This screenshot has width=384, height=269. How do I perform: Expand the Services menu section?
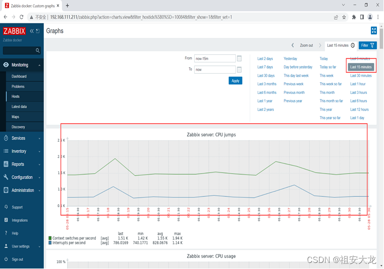pyautogui.click(x=40, y=139)
